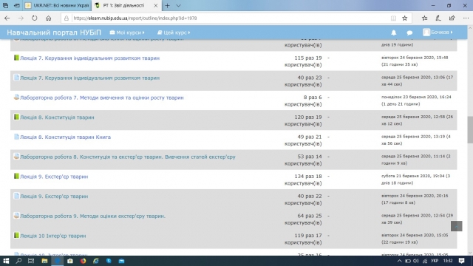Select '8 раз 6' views cell
This screenshot has height=266, width=473.
[303, 100]
